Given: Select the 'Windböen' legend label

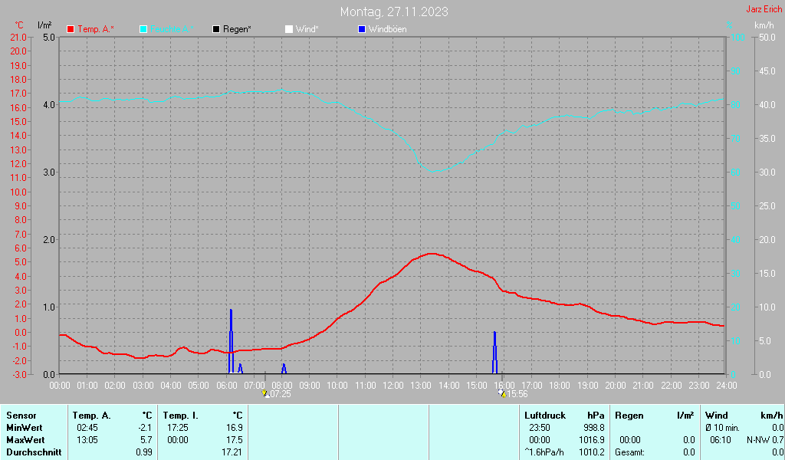Looking at the screenshot, I should (387, 30).
